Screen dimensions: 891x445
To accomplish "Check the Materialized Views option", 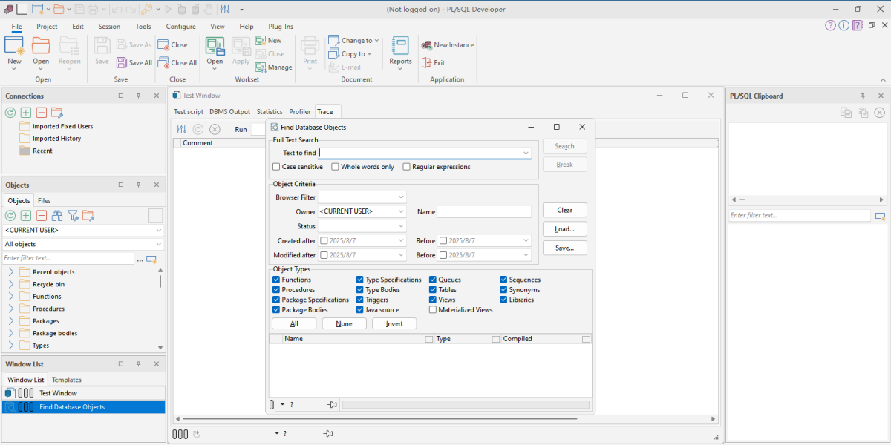I will [433, 310].
